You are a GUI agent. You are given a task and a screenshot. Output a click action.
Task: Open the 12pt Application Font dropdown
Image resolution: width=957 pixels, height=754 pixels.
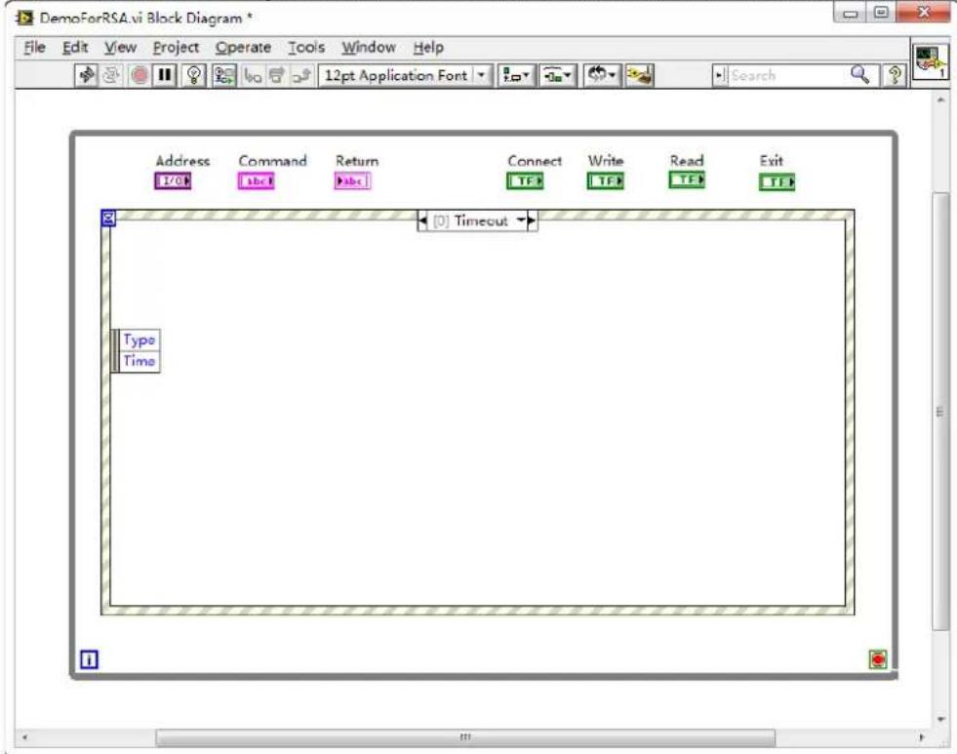point(405,76)
